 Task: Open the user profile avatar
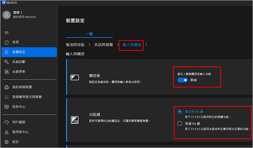click(7, 15)
